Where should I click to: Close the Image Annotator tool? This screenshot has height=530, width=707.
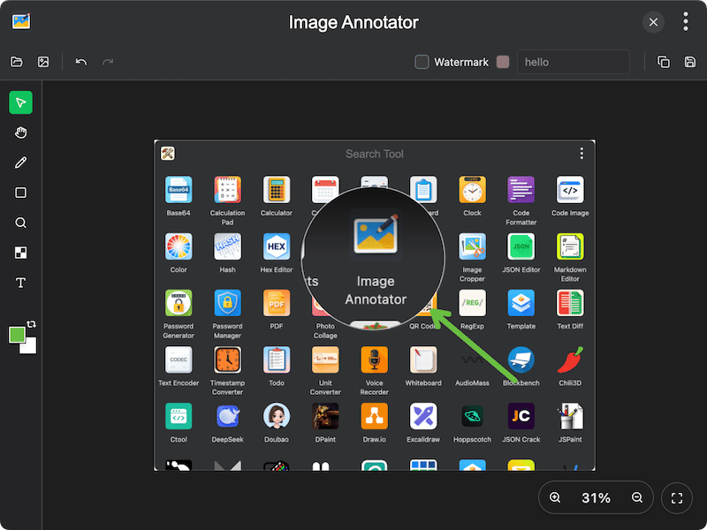point(653,21)
